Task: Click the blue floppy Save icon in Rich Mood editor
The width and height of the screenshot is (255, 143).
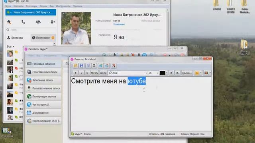Action: coord(81,66)
